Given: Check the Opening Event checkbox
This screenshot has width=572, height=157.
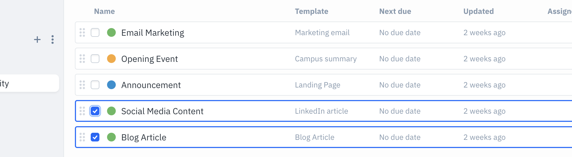Looking at the screenshot, I should coord(95,59).
